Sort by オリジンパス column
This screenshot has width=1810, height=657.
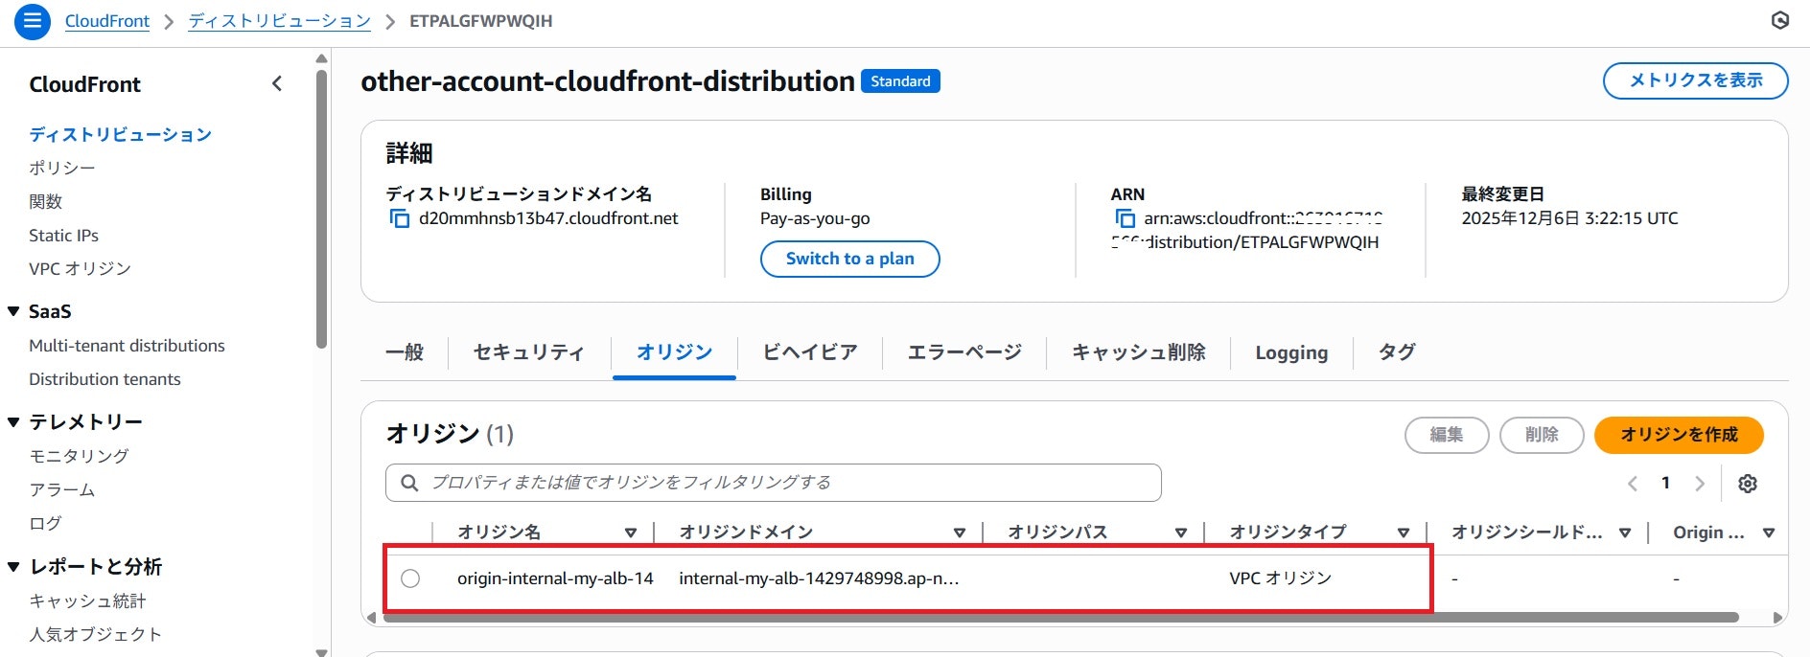(1181, 532)
